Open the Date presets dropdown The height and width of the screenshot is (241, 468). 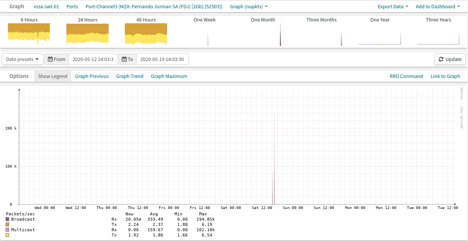23,59
